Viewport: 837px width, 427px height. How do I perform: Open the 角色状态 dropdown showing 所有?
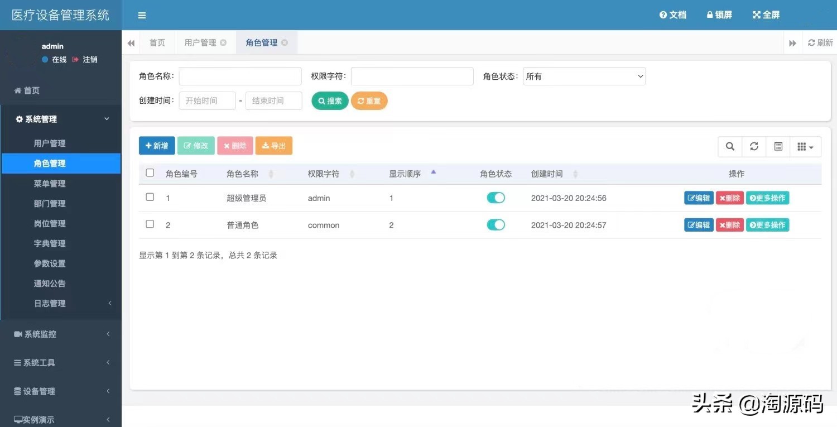(x=584, y=76)
